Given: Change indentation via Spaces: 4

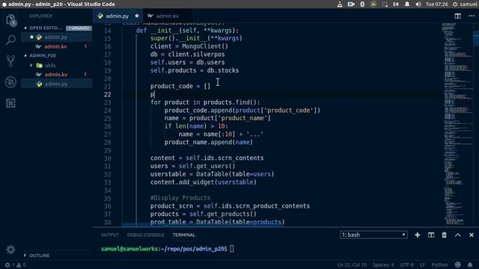Looking at the screenshot, I should pos(383,265).
